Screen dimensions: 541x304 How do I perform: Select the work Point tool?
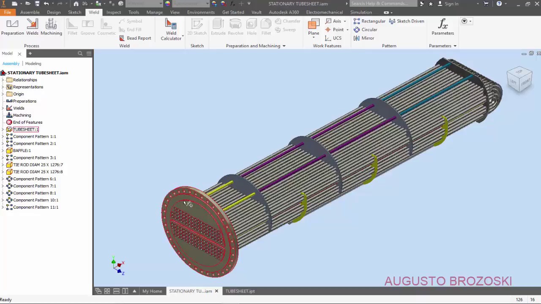[334, 30]
